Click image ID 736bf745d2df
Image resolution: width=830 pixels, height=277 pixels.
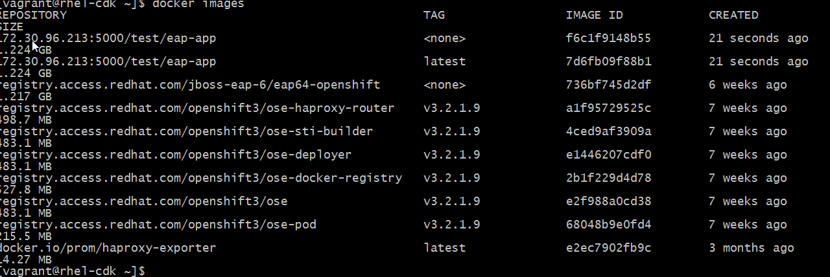[608, 85]
